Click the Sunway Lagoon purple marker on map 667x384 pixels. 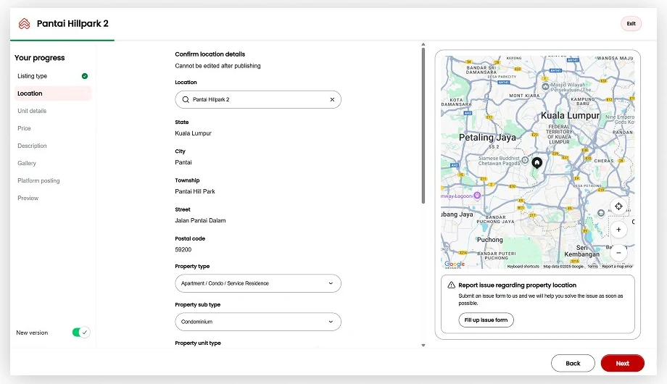click(477, 196)
